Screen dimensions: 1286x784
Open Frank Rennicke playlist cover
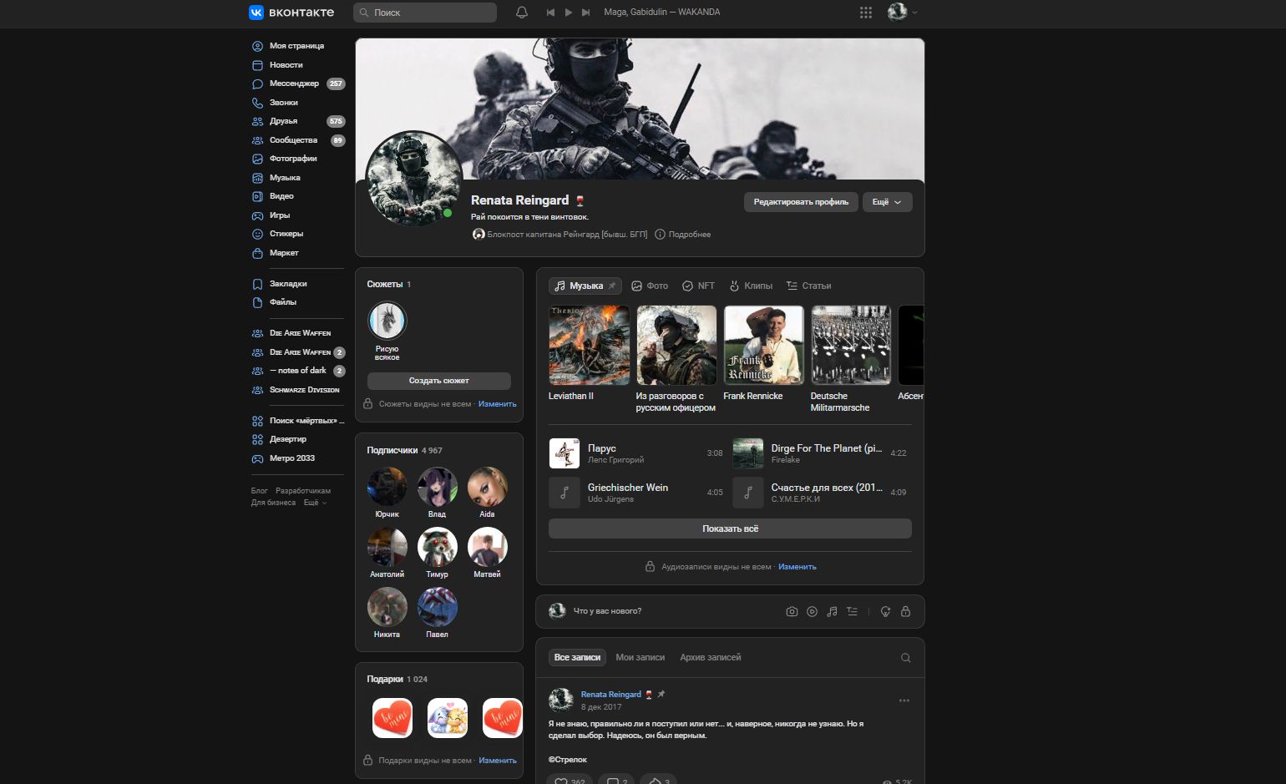pos(763,345)
